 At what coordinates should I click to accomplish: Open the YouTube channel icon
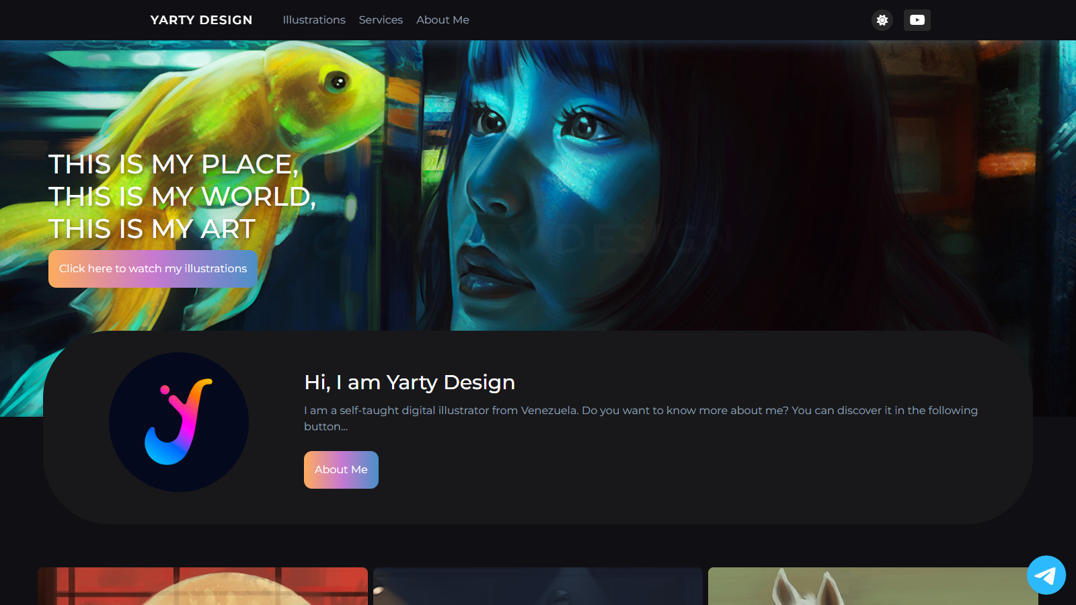917,20
